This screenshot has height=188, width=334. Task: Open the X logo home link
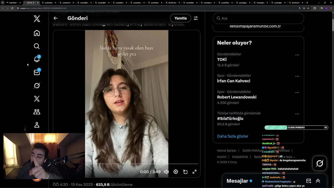37,19
